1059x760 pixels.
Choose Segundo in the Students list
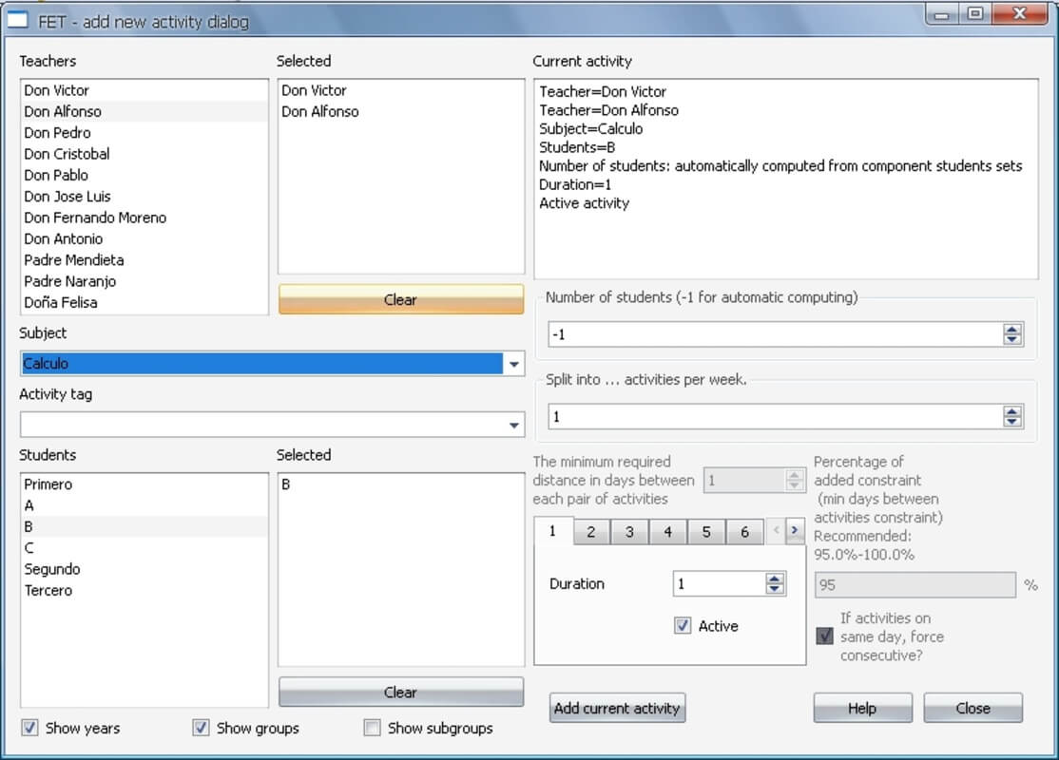[x=52, y=569]
